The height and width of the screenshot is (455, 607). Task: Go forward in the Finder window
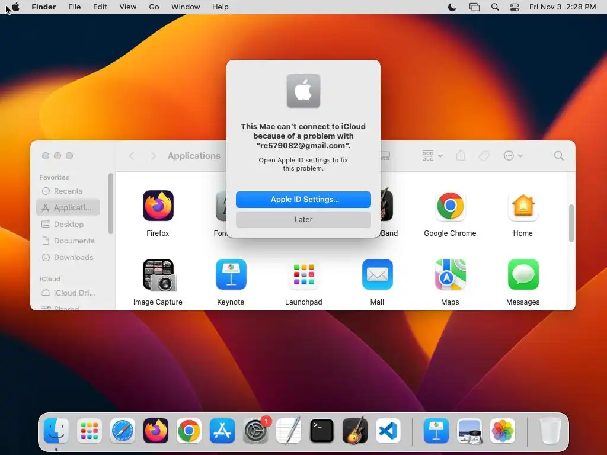pos(154,156)
